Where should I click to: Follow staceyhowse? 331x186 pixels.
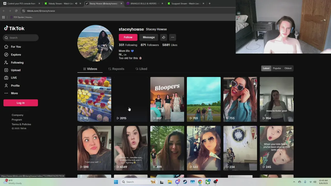click(128, 37)
